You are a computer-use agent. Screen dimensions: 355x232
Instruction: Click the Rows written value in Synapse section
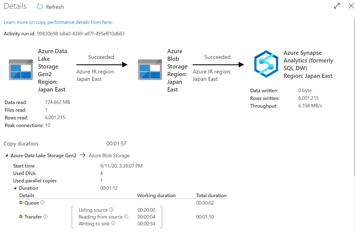pos(308,98)
